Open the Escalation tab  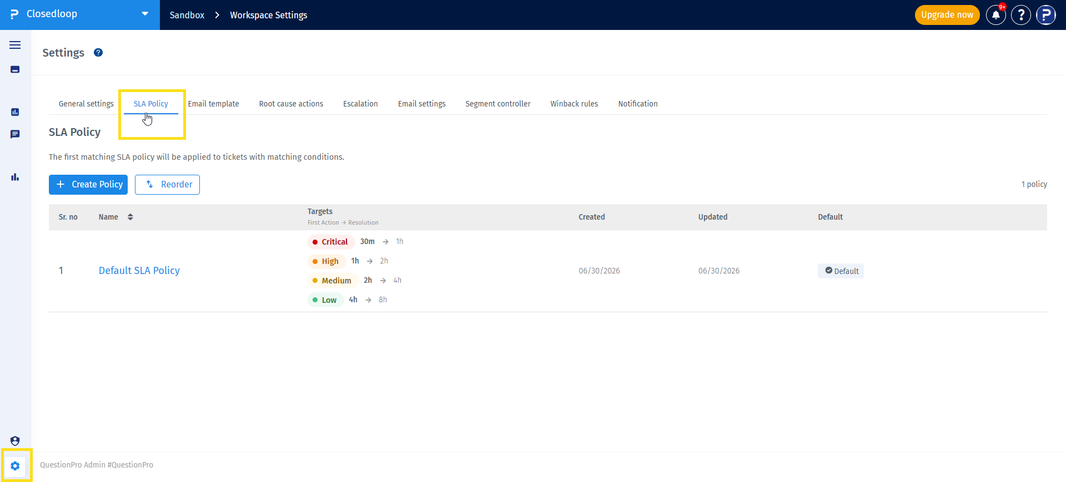(x=360, y=104)
